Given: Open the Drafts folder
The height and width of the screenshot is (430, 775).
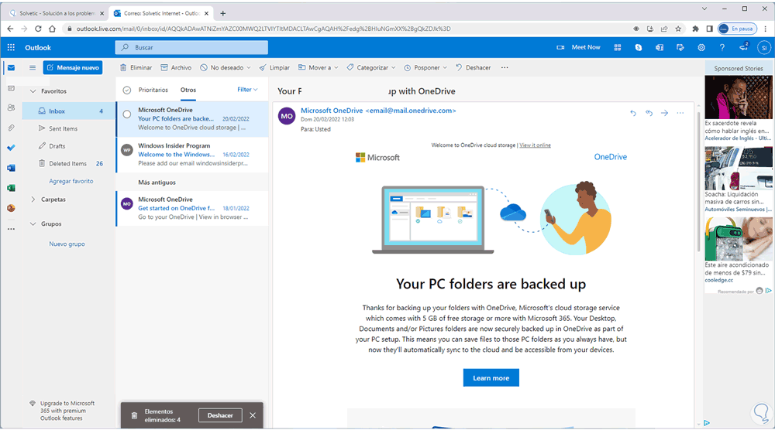Looking at the screenshot, I should 69,146.
